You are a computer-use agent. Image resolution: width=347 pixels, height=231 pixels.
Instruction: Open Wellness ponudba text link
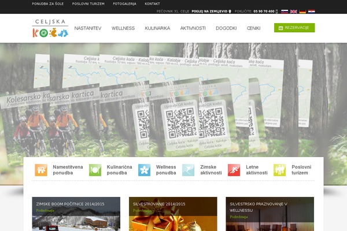coord(166,170)
